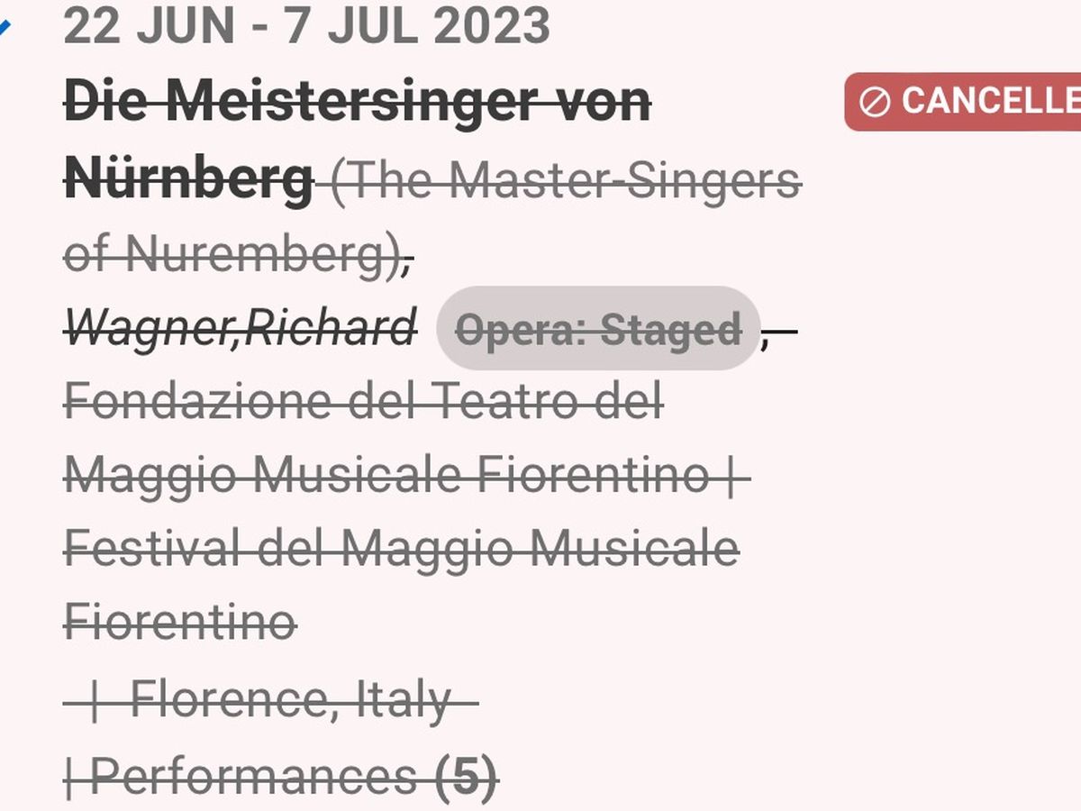
Task: Click the "Maggio Musicale Fiorentino |" line under Fondazione
Action: coord(405,475)
